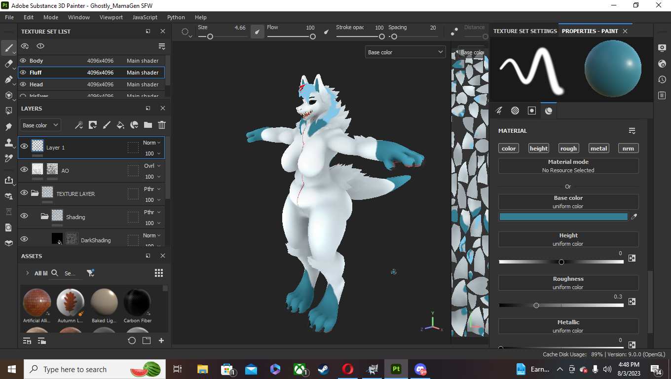Toggle pen pressure for Flow
Image resolution: width=671 pixels, height=379 pixels.
pyautogui.click(x=327, y=32)
